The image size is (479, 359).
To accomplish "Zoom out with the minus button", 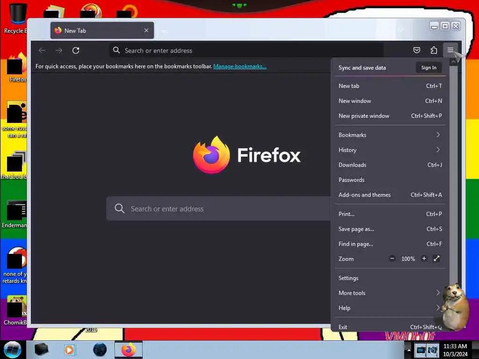I will (392, 258).
